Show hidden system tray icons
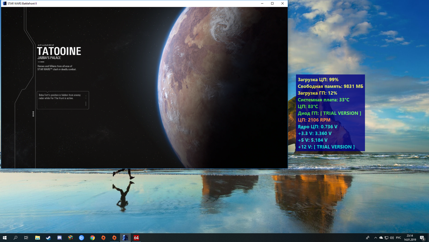The width and height of the screenshot is (429, 242). point(376,238)
